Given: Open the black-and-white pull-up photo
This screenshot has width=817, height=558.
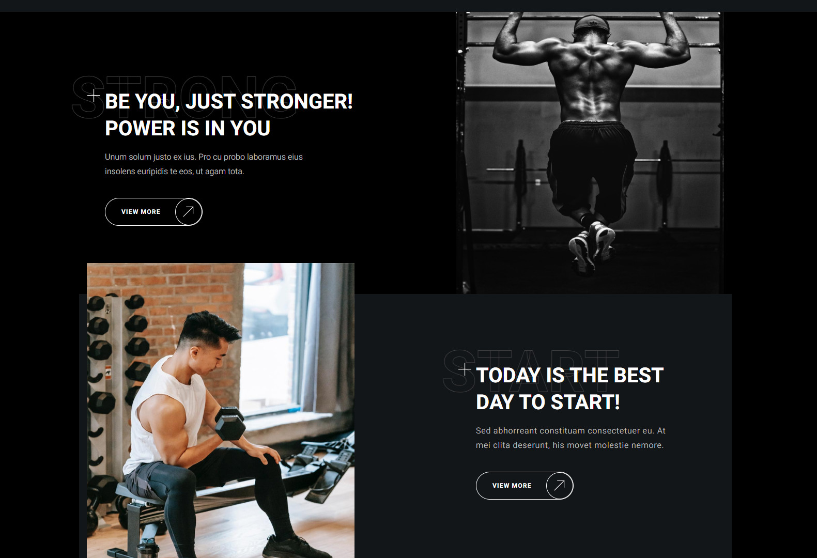Looking at the screenshot, I should pyautogui.click(x=590, y=153).
